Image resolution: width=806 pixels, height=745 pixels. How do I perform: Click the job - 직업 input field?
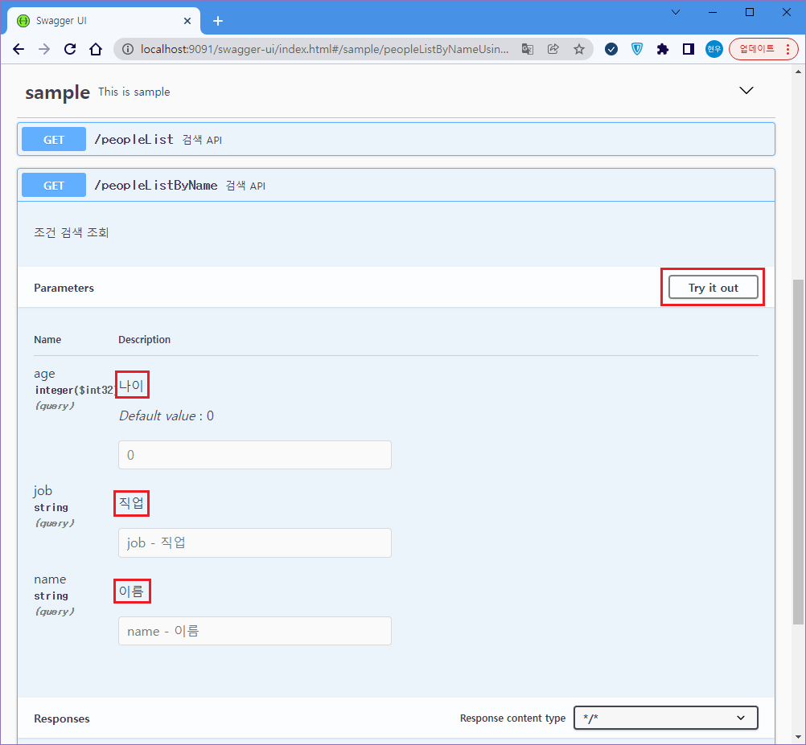pos(255,542)
